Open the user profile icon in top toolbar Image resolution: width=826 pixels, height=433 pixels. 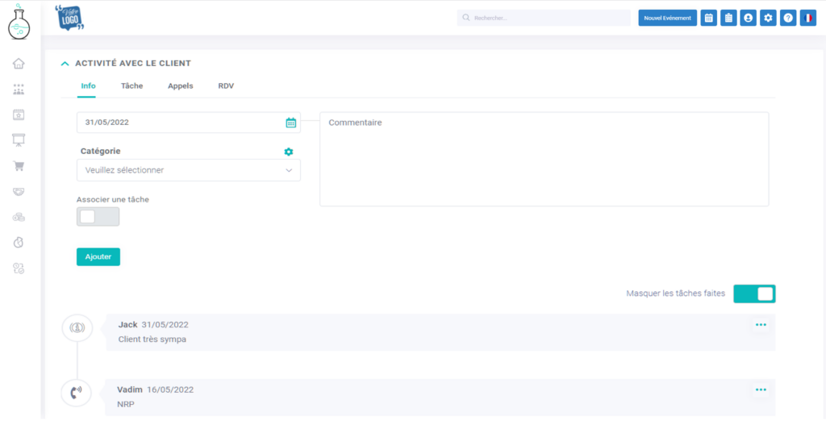tap(748, 18)
